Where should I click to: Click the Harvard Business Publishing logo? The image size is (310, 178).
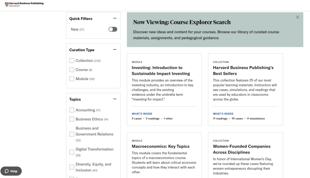click(x=24, y=4)
